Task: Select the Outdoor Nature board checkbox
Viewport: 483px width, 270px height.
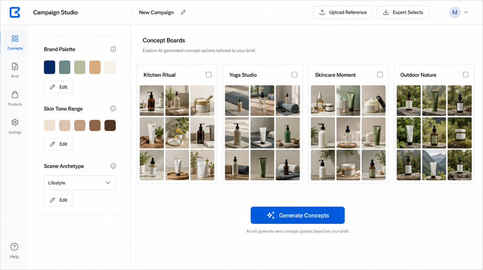Action: point(466,75)
